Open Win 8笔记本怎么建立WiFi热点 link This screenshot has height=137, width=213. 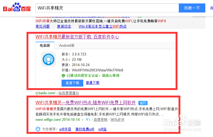coord(103,26)
